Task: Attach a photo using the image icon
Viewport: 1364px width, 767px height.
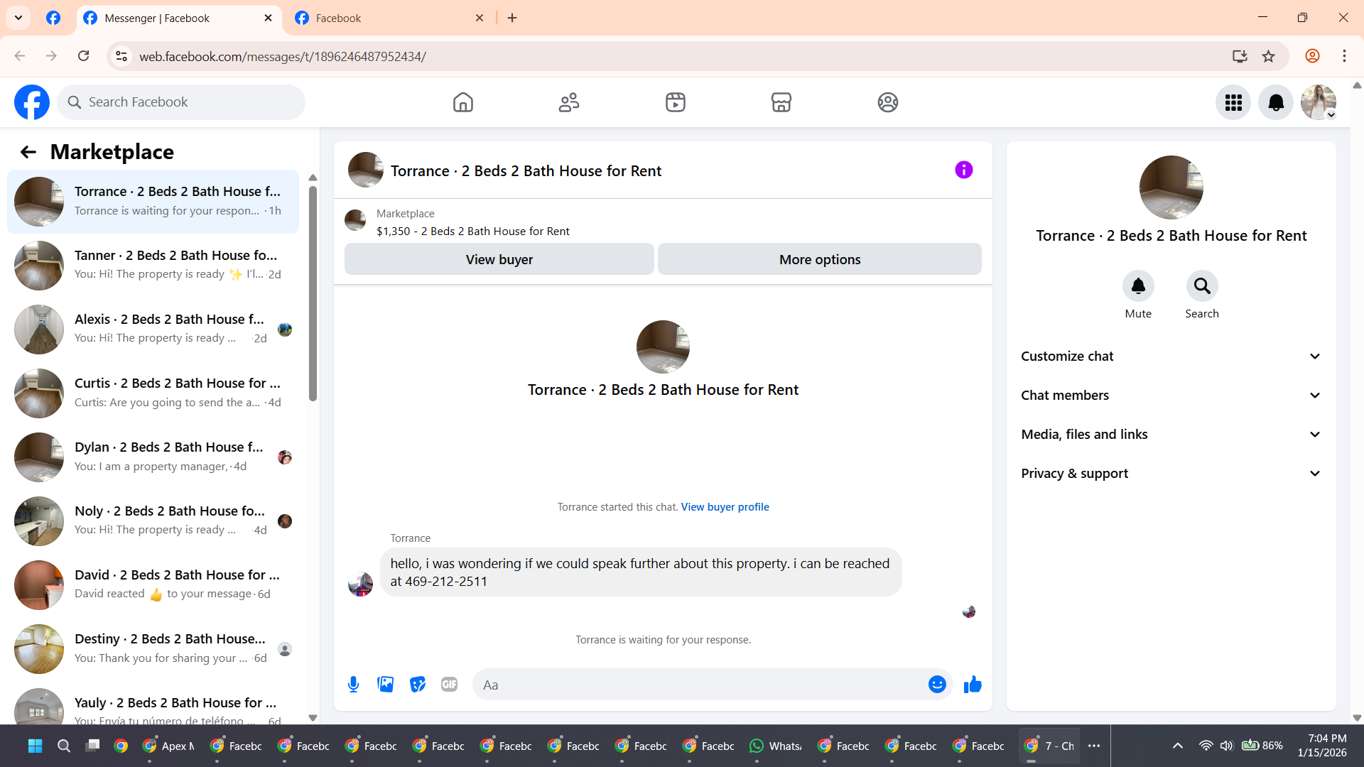Action: click(x=385, y=685)
